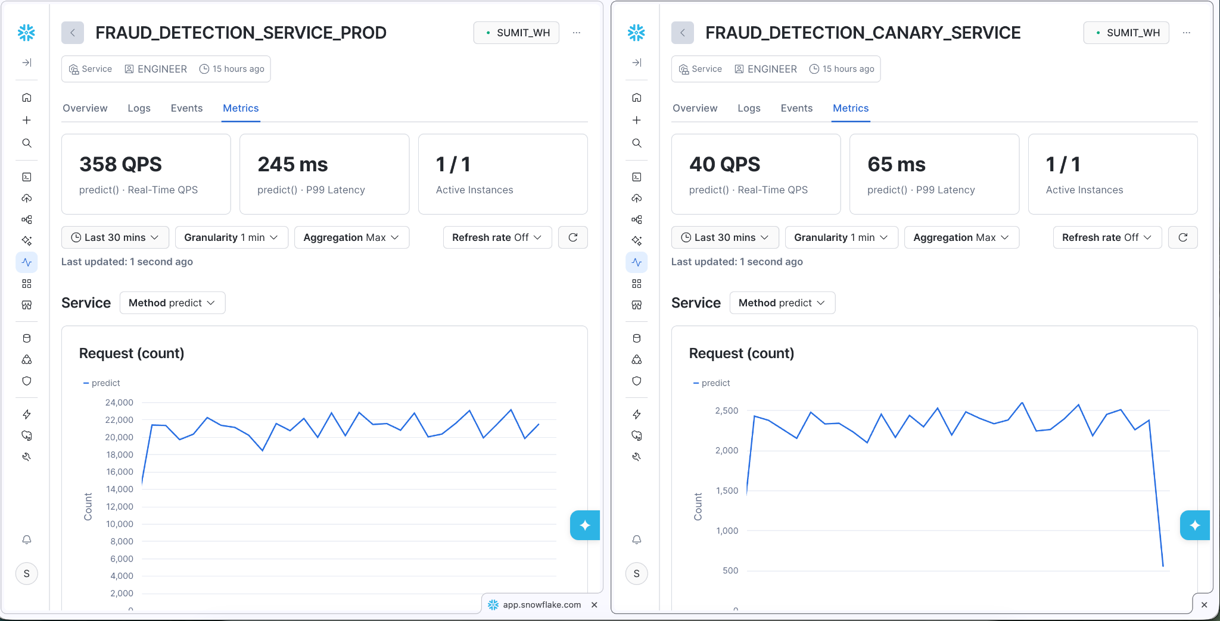Screen dimensions: 1220x621
Task: Click the Home icon in left window sidebar
Action: coord(27,98)
